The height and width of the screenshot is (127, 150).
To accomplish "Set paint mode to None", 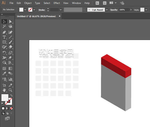I will (x=11, y=108).
